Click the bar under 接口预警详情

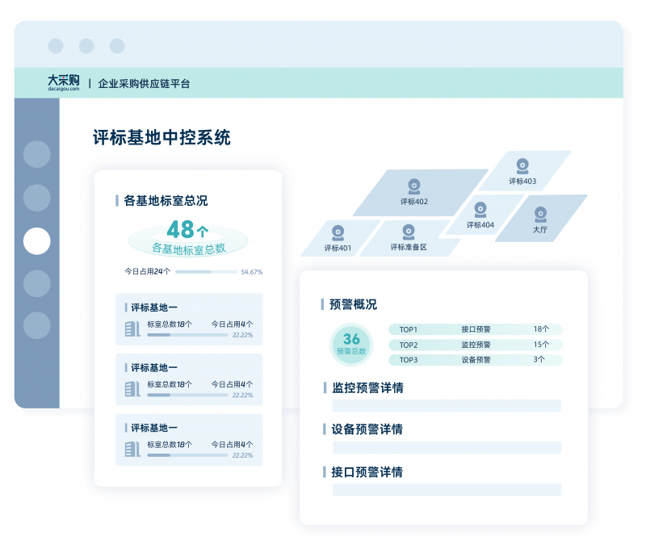(447, 490)
